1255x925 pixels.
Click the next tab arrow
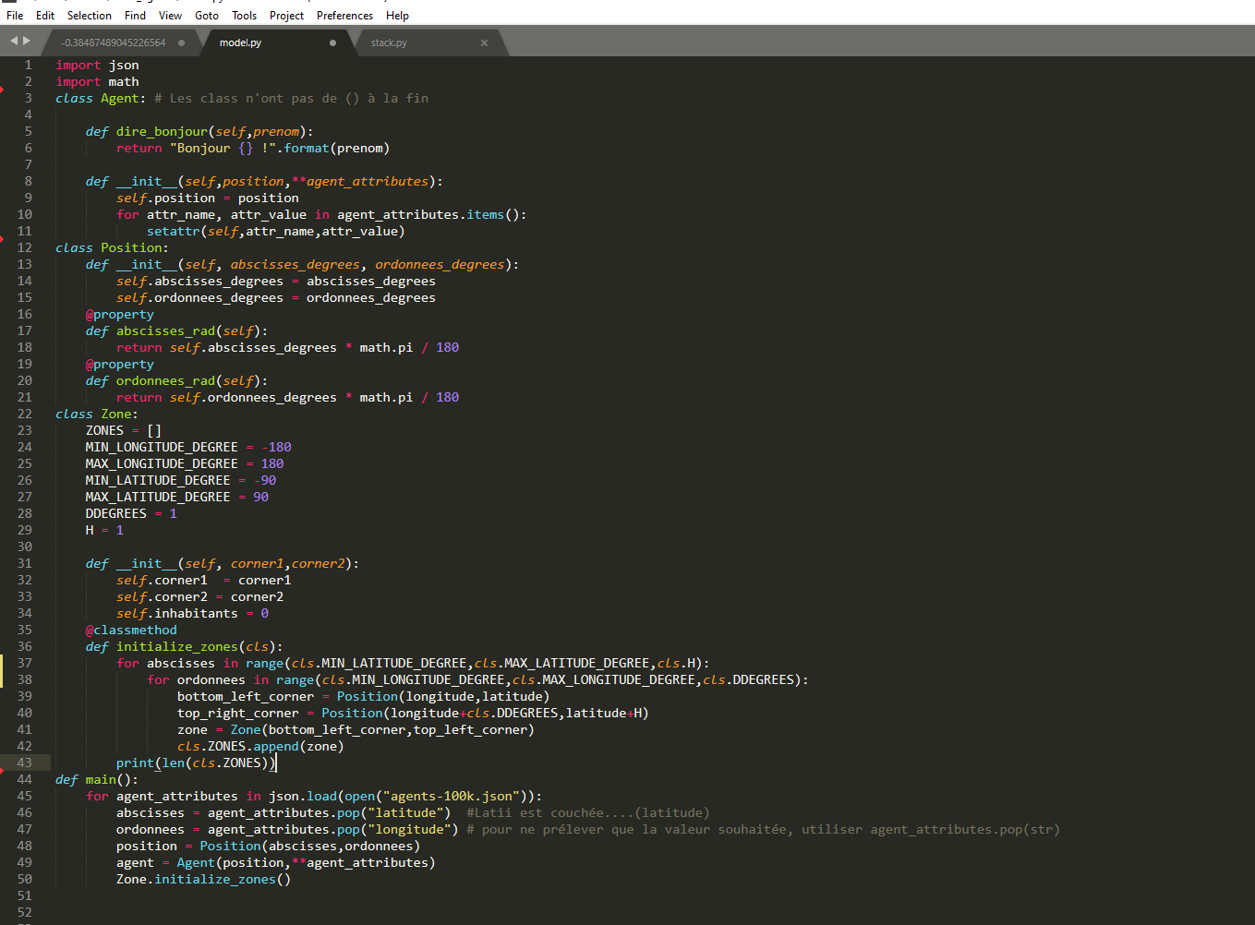click(27, 41)
